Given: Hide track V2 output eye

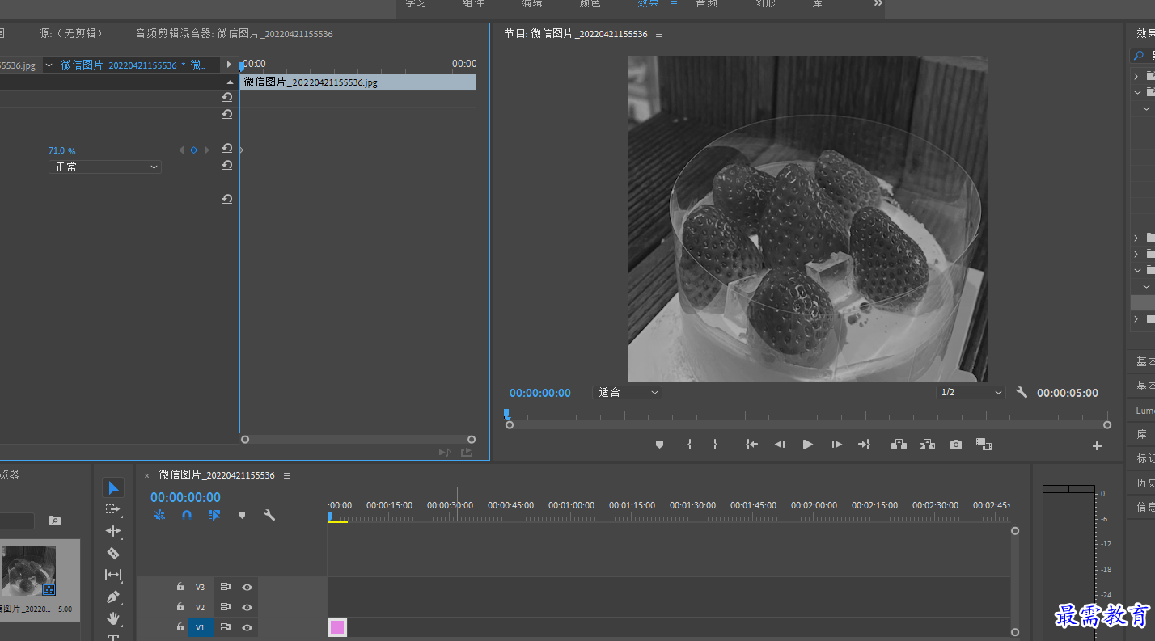Looking at the screenshot, I should 247,607.
